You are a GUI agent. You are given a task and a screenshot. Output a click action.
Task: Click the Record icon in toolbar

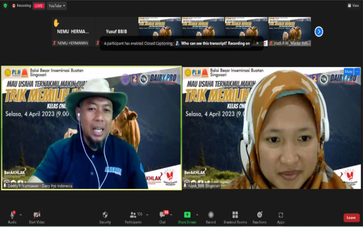pos(211,215)
